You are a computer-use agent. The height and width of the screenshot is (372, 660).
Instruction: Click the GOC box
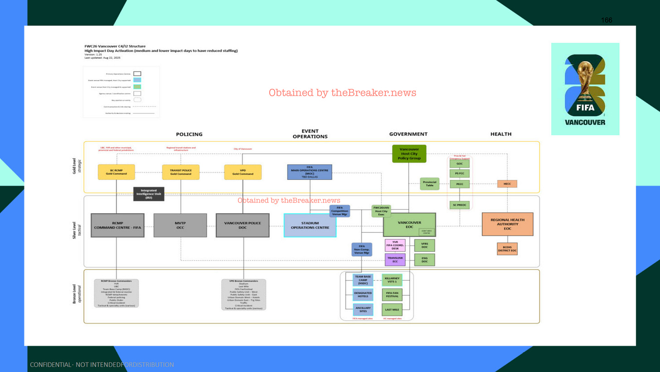(x=460, y=164)
